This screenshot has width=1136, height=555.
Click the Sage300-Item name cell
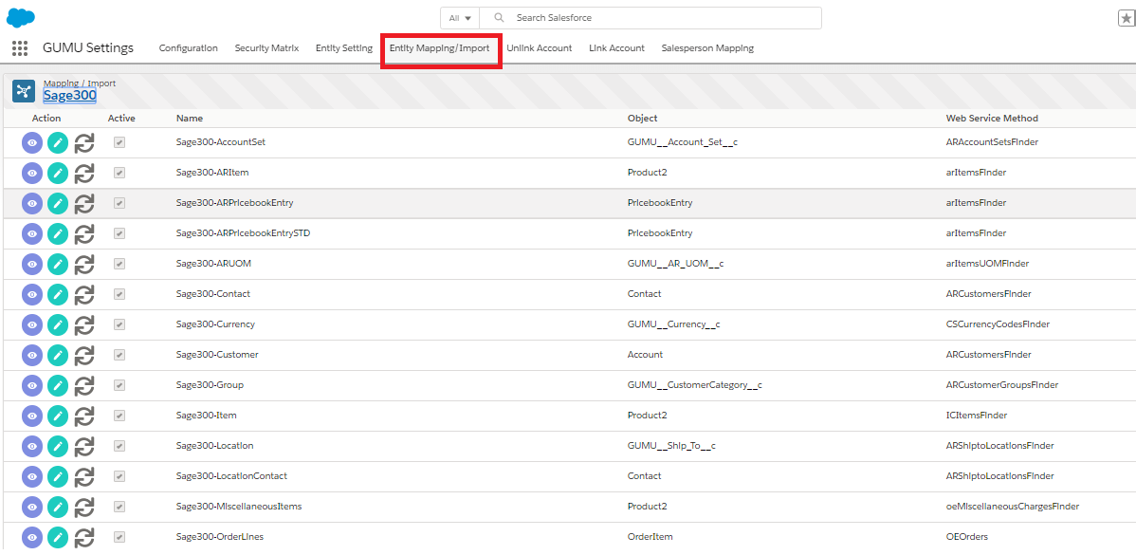[x=207, y=416]
